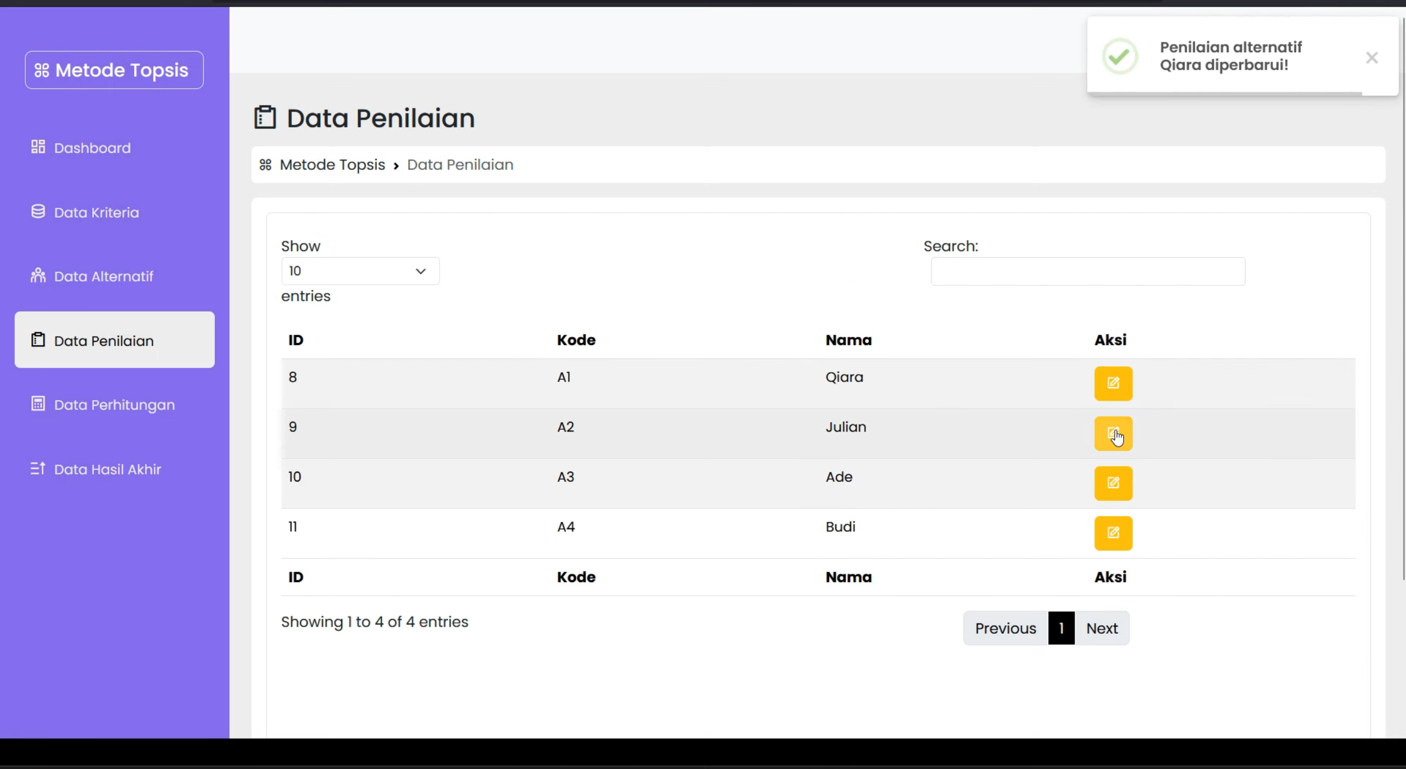Screen dimensions: 1406x769
Task: Click the edit icon for Qiara
Action: click(1113, 383)
